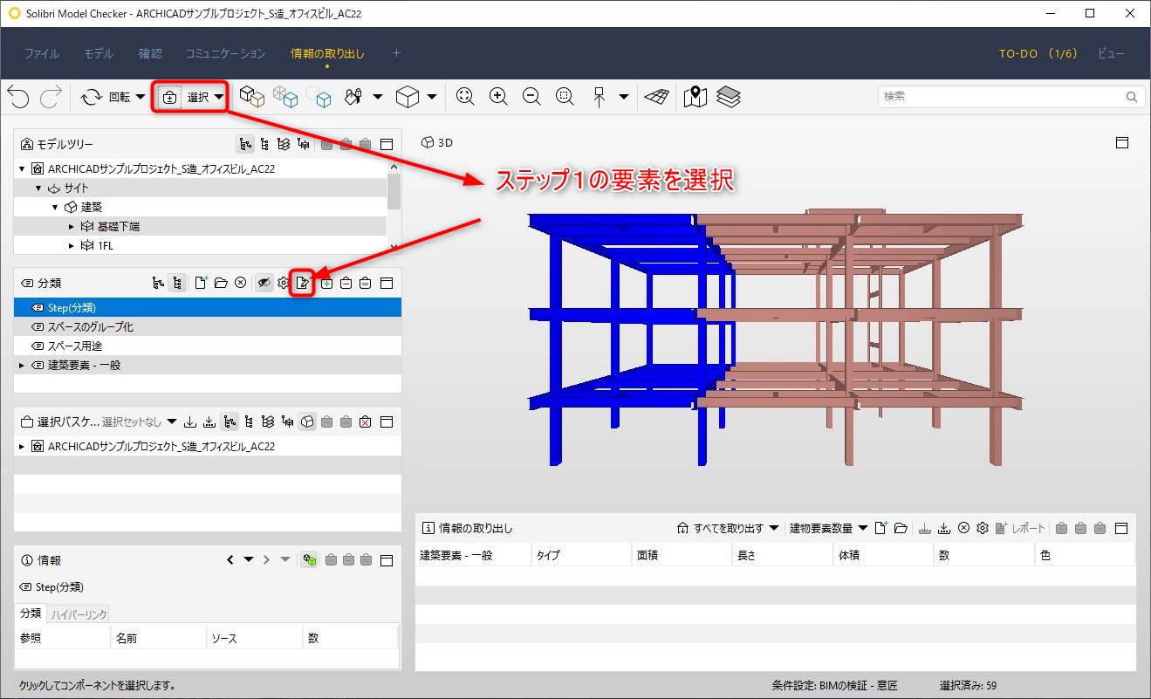This screenshot has height=699, width=1151.
Task: Open the 建物要素数量 dropdown
Action: coord(828,528)
